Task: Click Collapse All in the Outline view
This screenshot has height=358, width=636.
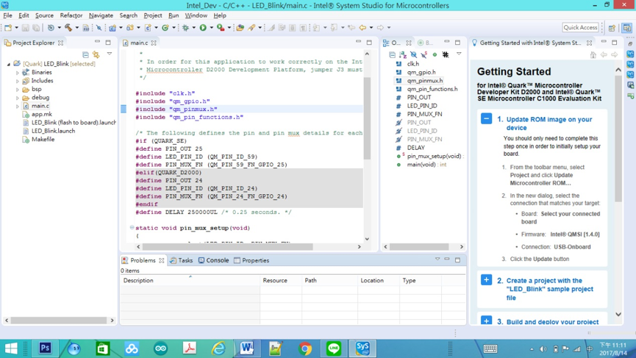Action: 392,54
